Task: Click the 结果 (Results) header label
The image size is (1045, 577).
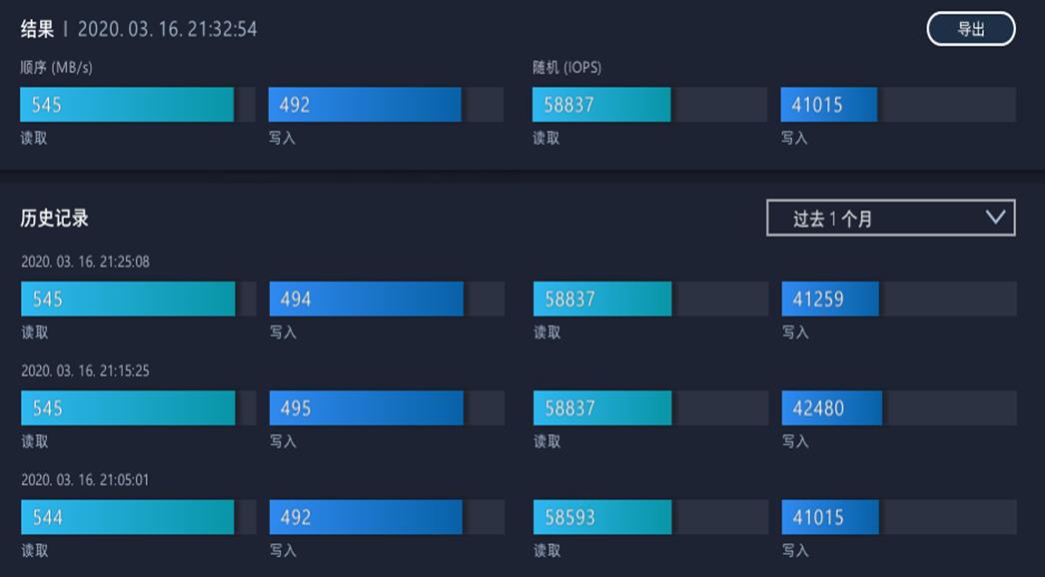Action: [37, 29]
